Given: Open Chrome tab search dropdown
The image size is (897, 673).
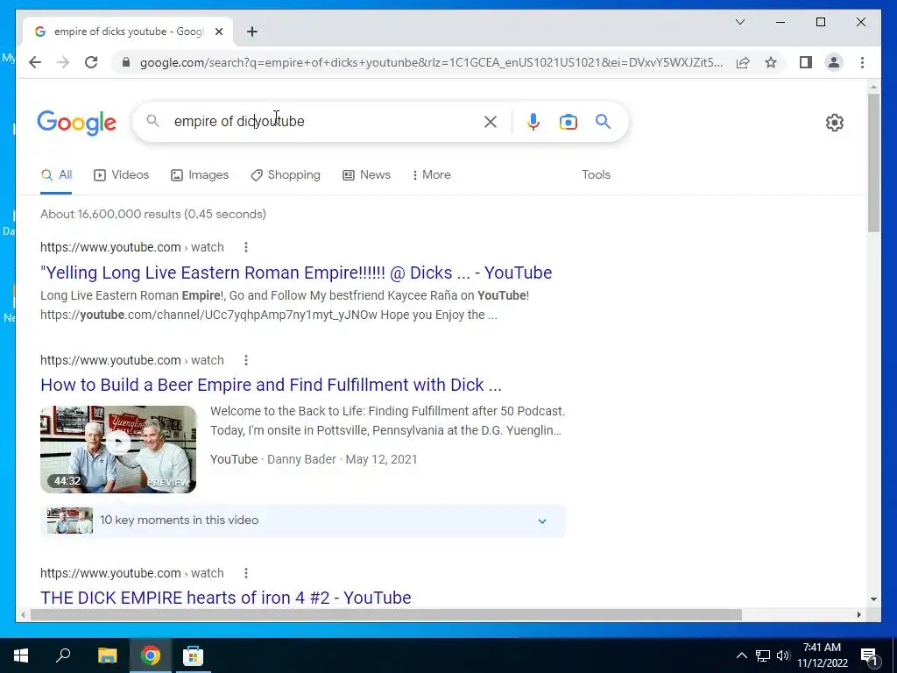Looking at the screenshot, I should (739, 22).
